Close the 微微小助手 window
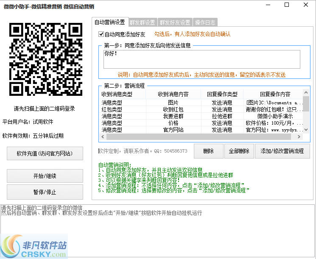 [x=306, y=5]
